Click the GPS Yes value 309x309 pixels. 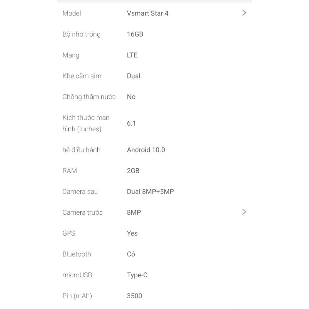pyautogui.click(x=132, y=233)
